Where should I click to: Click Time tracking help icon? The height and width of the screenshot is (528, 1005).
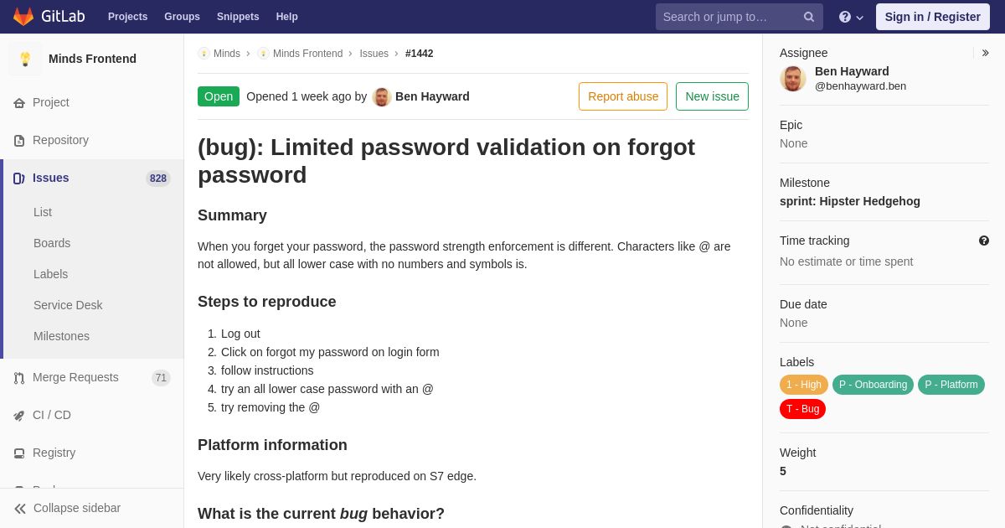click(x=984, y=241)
